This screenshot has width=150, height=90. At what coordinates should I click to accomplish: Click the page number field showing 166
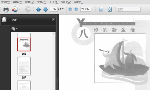tap(54, 9)
